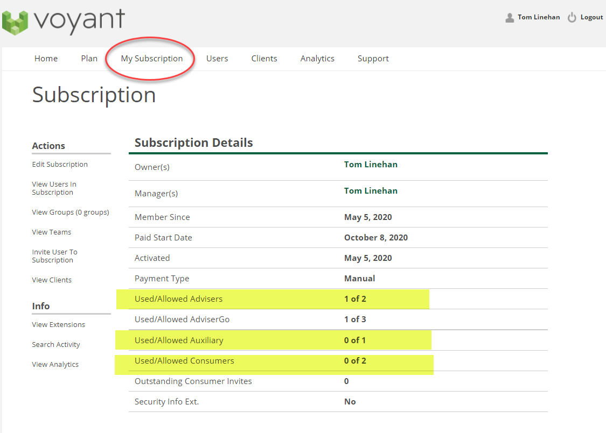Click the Activated row label
606x433 pixels.
[152, 258]
